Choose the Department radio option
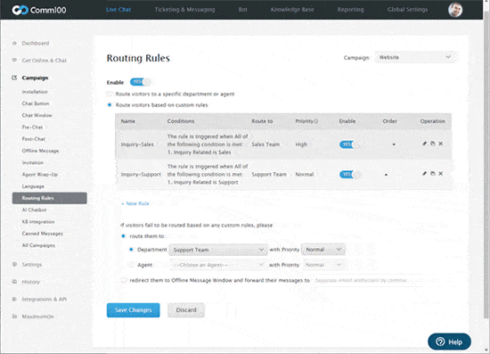The width and height of the screenshot is (490, 354). [x=131, y=250]
